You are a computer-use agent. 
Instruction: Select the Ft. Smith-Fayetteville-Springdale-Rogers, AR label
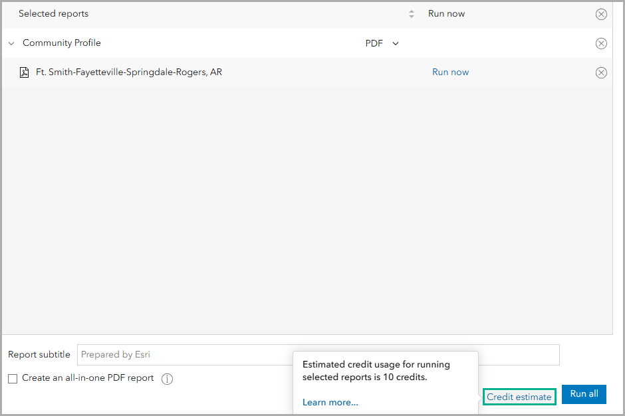128,72
